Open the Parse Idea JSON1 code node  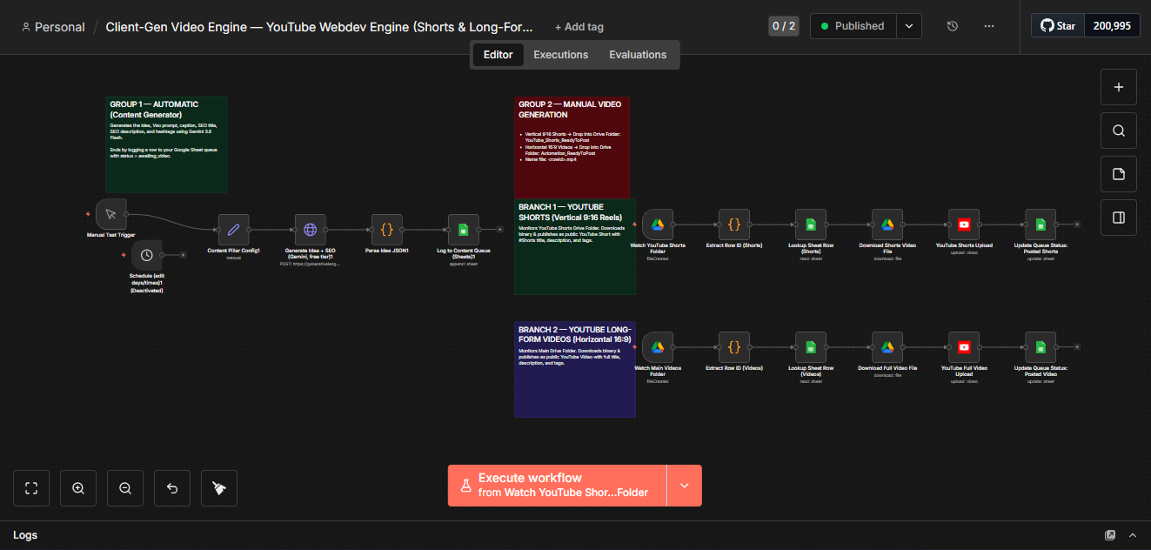pyautogui.click(x=386, y=230)
